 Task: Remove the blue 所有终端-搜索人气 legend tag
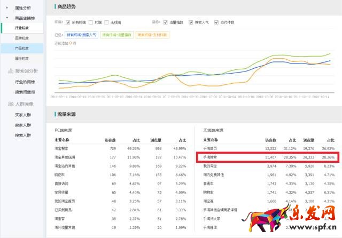point(82,34)
